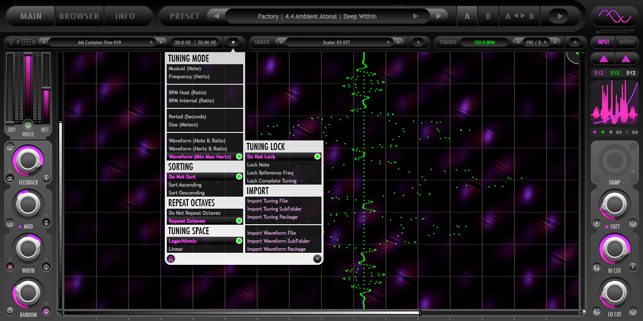Click the resize grip icon at bottom left
The height and width of the screenshot is (321, 643).
(x=60, y=312)
